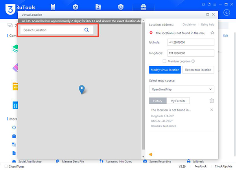Click the blue map location pin
This screenshot has height=170, width=236.
(81, 90)
